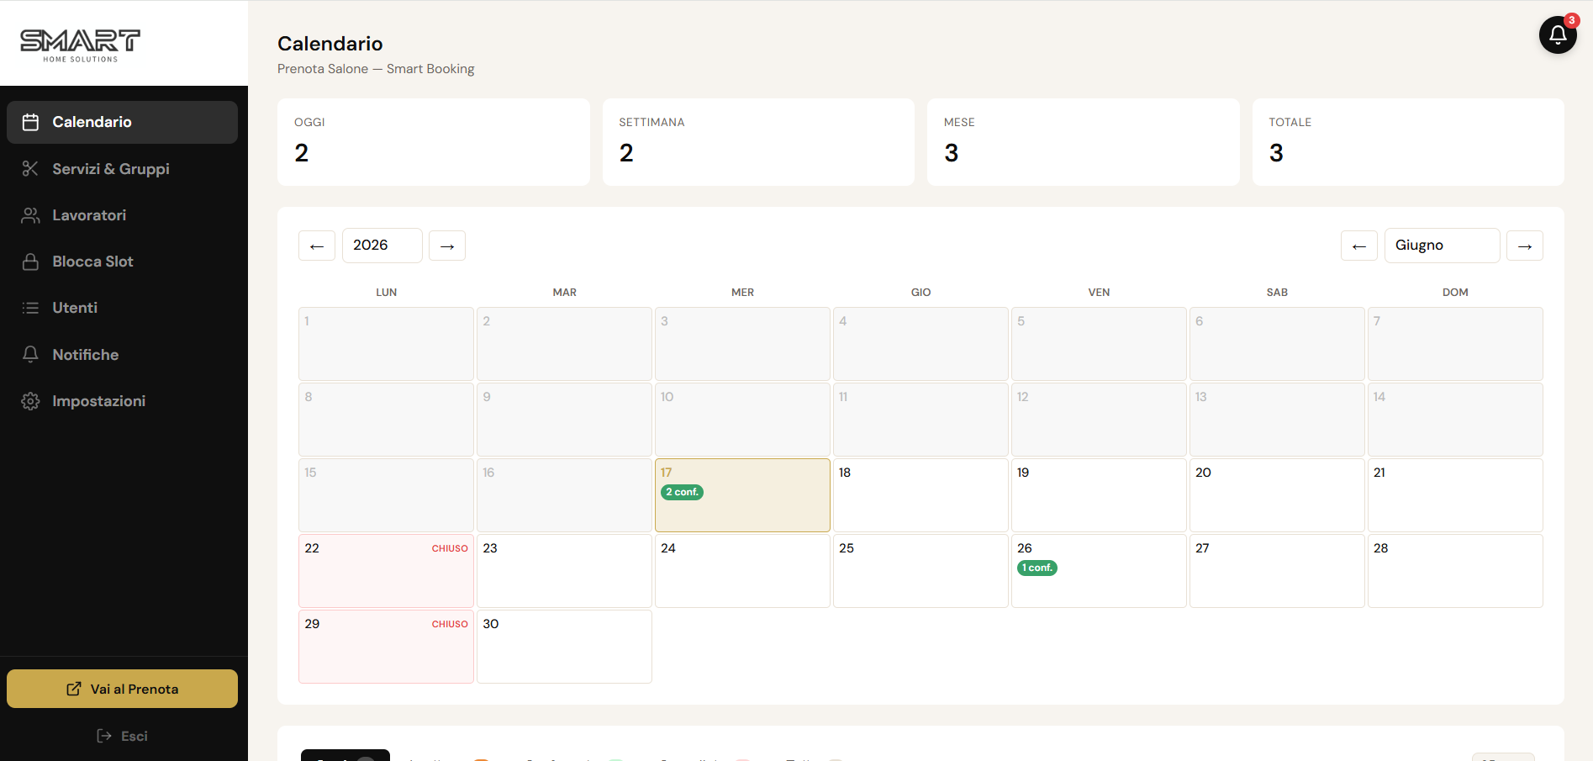The height and width of the screenshot is (761, 1593).
Task: Click the CHIUSO label on day 29
Action: [x=450, y=624]
